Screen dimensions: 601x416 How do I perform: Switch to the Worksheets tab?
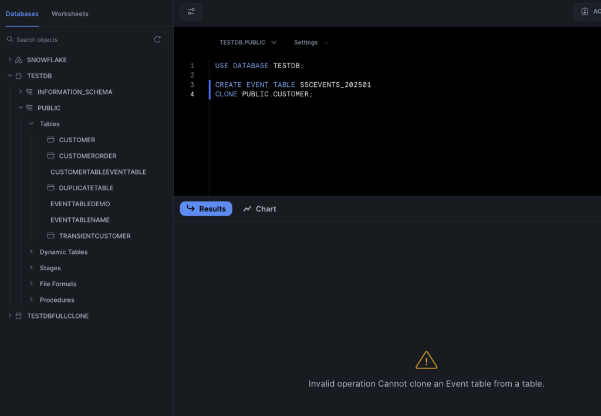pos(70,14)
